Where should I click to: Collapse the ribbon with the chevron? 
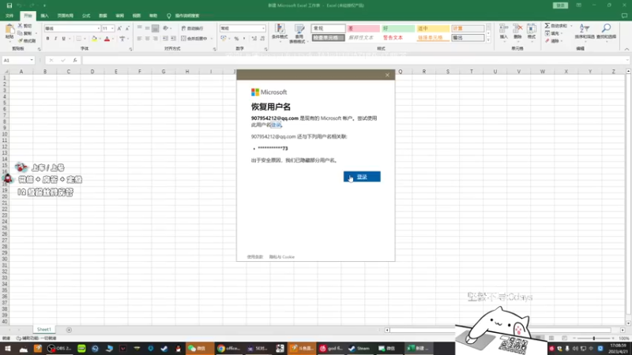(x=626, y=49)
